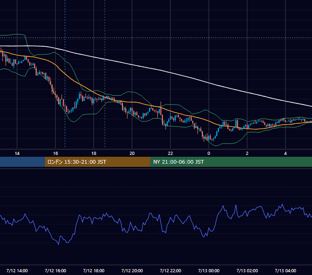Viewport: 312px width, 275px height.
Task: Select the 7/12 22:00 time label
Action: [x=171, y=270]
